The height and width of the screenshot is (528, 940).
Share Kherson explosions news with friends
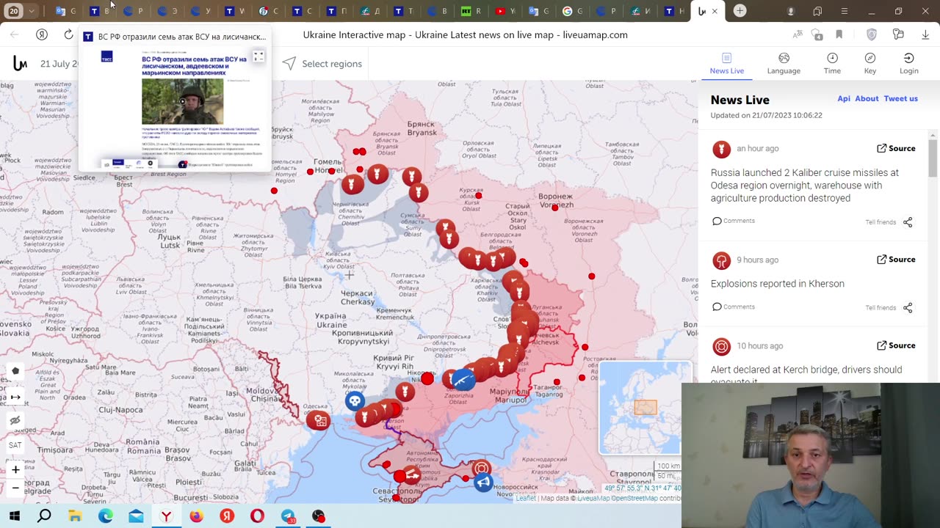(889, 308)
